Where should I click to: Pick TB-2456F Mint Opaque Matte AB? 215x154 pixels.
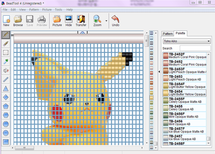[x=185, y=115]
